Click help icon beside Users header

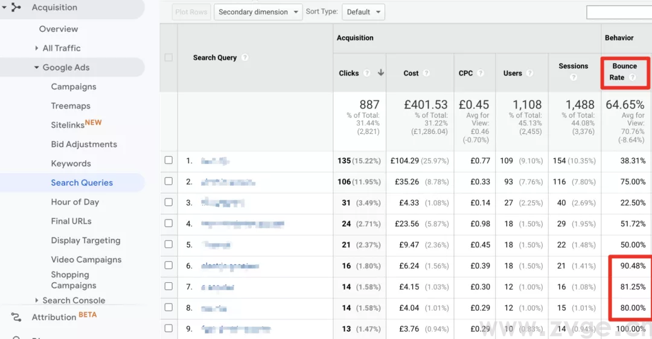(529, 73)
